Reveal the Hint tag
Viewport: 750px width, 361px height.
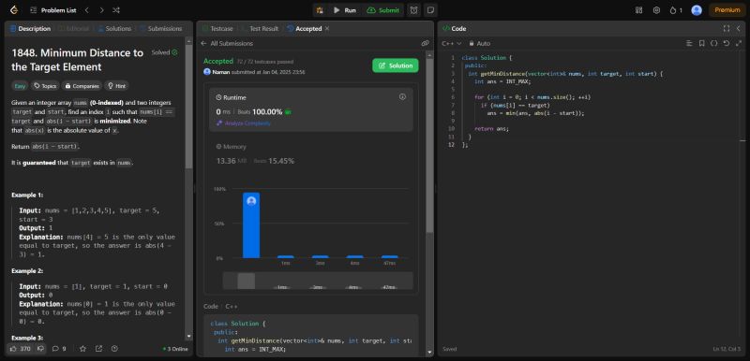(116, 86)
